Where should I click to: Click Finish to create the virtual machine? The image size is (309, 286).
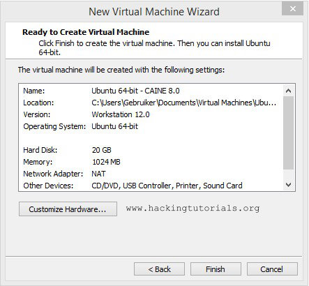216,269
